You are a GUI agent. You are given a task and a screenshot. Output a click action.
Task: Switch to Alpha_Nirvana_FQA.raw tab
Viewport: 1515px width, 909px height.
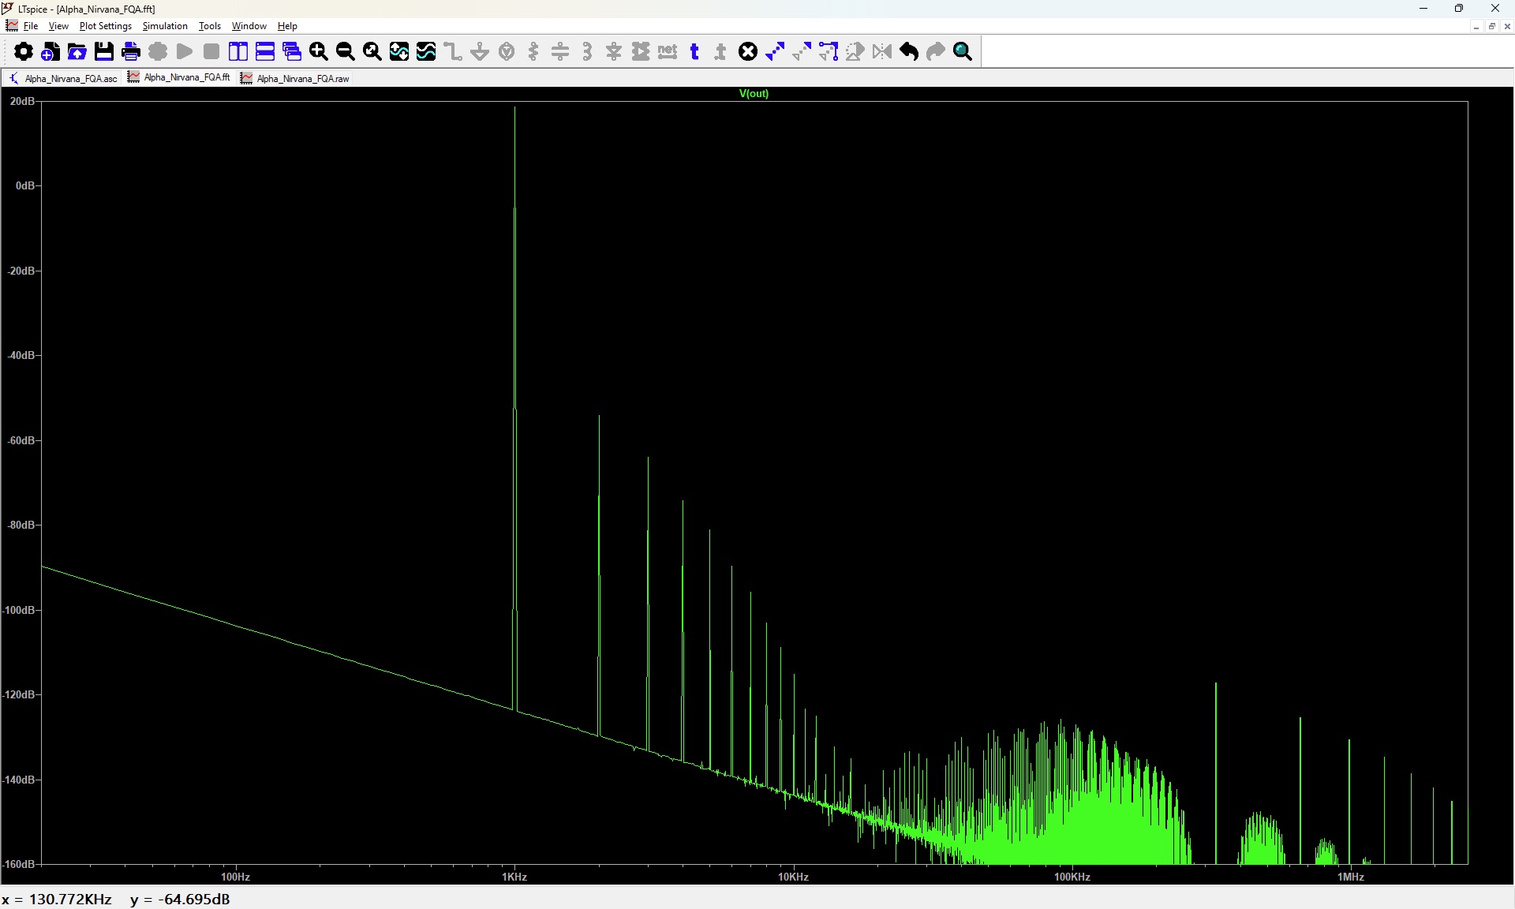click(295, 78)
